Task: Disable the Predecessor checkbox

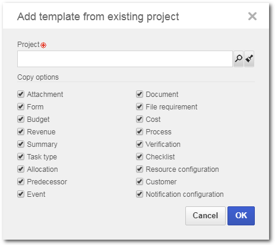Action: (21, 181)
